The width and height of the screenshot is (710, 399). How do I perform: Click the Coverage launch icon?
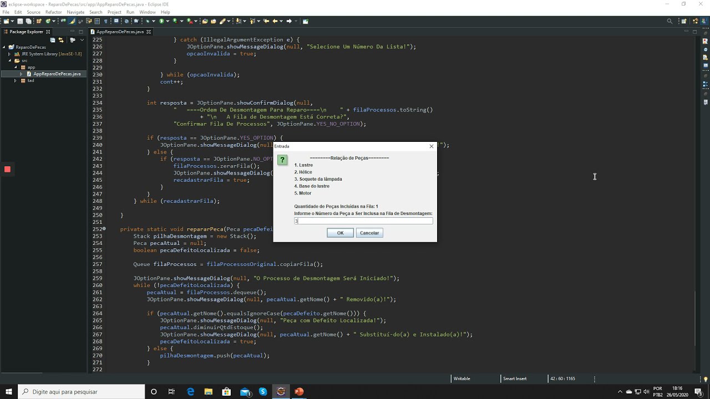(x=175, y=21)
